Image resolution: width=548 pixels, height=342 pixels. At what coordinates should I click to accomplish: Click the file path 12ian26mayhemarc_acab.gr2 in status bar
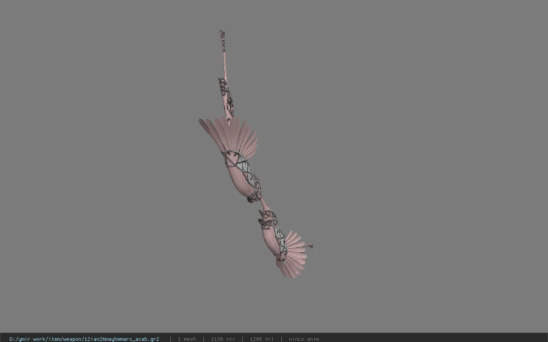pos(84,339)
